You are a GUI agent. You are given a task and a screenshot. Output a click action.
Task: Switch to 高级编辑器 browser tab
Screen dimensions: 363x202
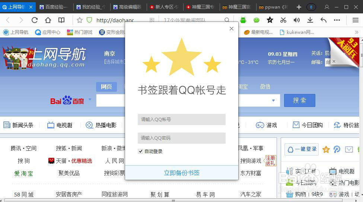pyautogui.click(x=128, y=7)
